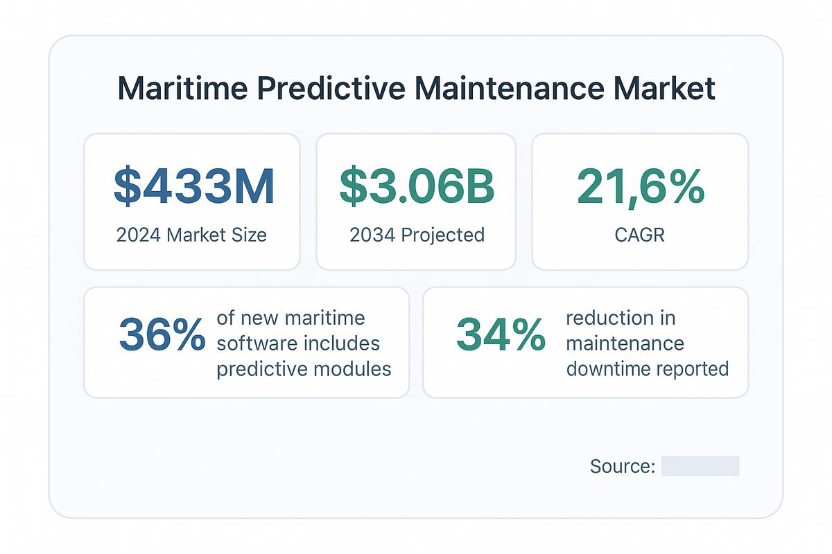832x554 pixels.
Task: Click the predictive modules statistic card
Action: pos(246,341)
